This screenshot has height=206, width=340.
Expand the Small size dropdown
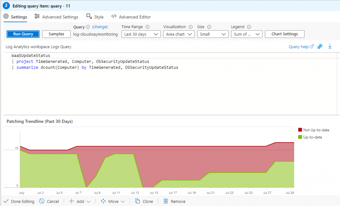coord(213,34)
